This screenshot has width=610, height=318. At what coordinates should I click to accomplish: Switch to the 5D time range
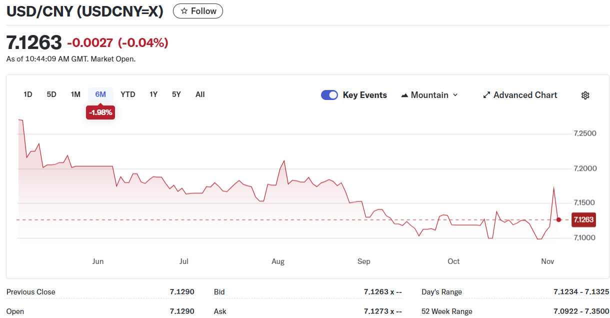(x=51, y=94)
